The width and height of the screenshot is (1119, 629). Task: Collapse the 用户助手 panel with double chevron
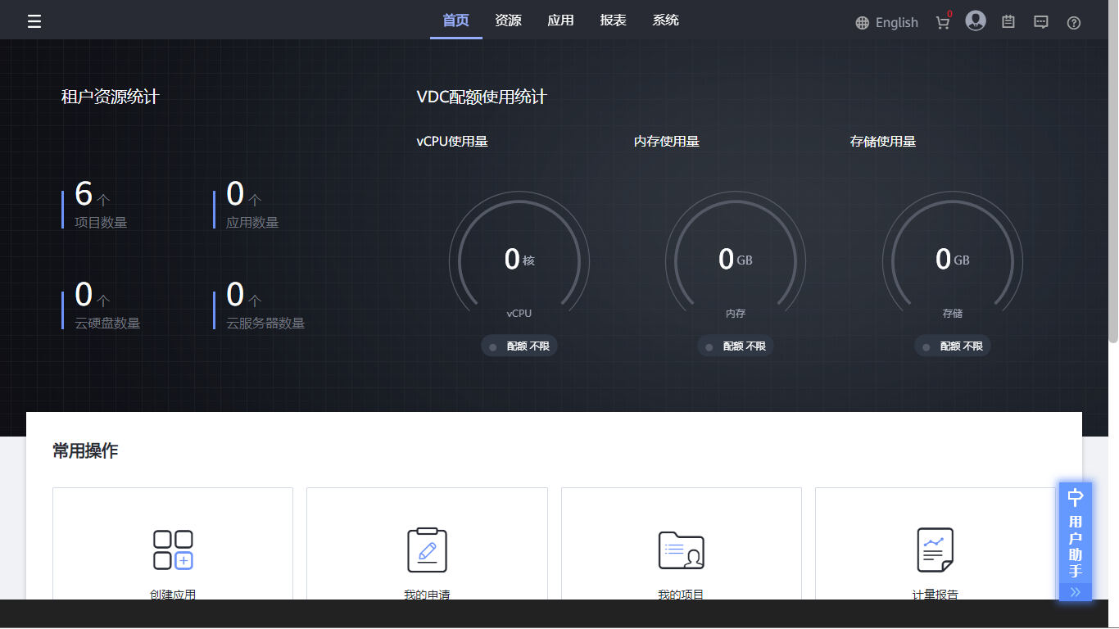tap(1076, 592)
